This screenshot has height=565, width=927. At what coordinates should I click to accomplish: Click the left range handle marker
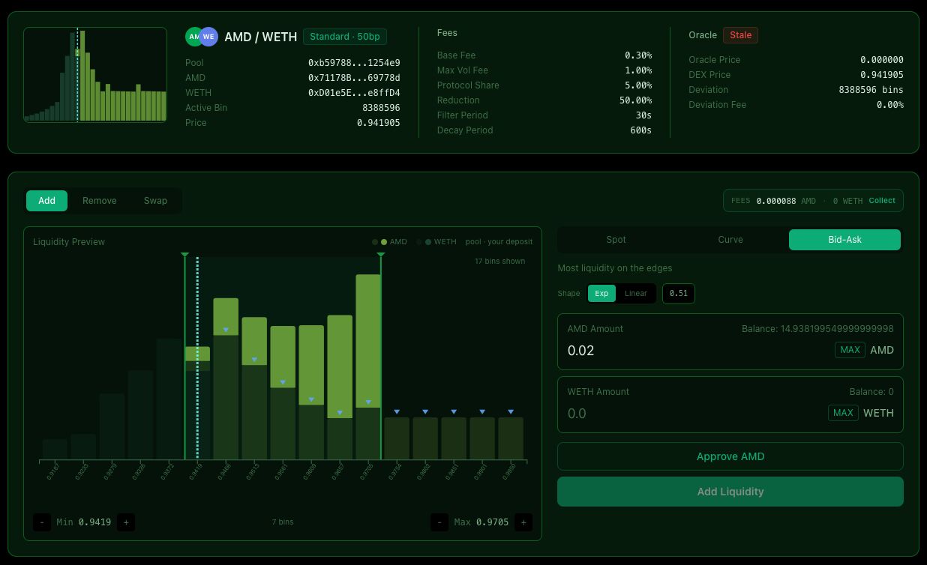pos(184,256)
